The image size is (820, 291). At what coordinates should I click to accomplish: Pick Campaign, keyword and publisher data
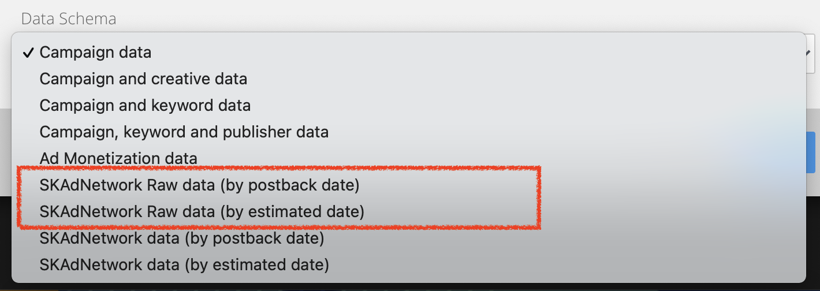click(184, 132)
